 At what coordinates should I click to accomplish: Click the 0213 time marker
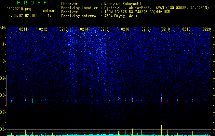(64, 29)
